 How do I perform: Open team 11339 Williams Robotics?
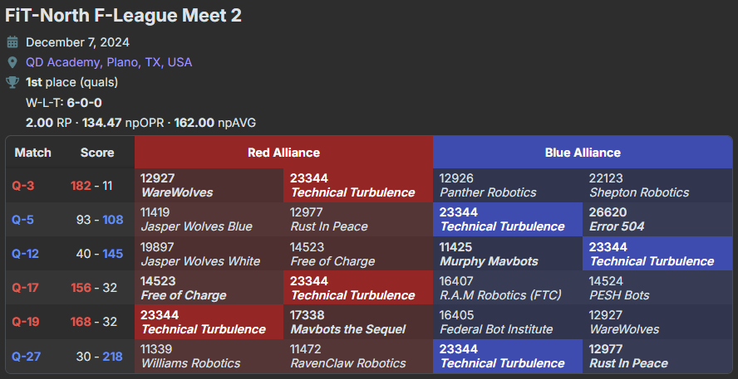189,356
